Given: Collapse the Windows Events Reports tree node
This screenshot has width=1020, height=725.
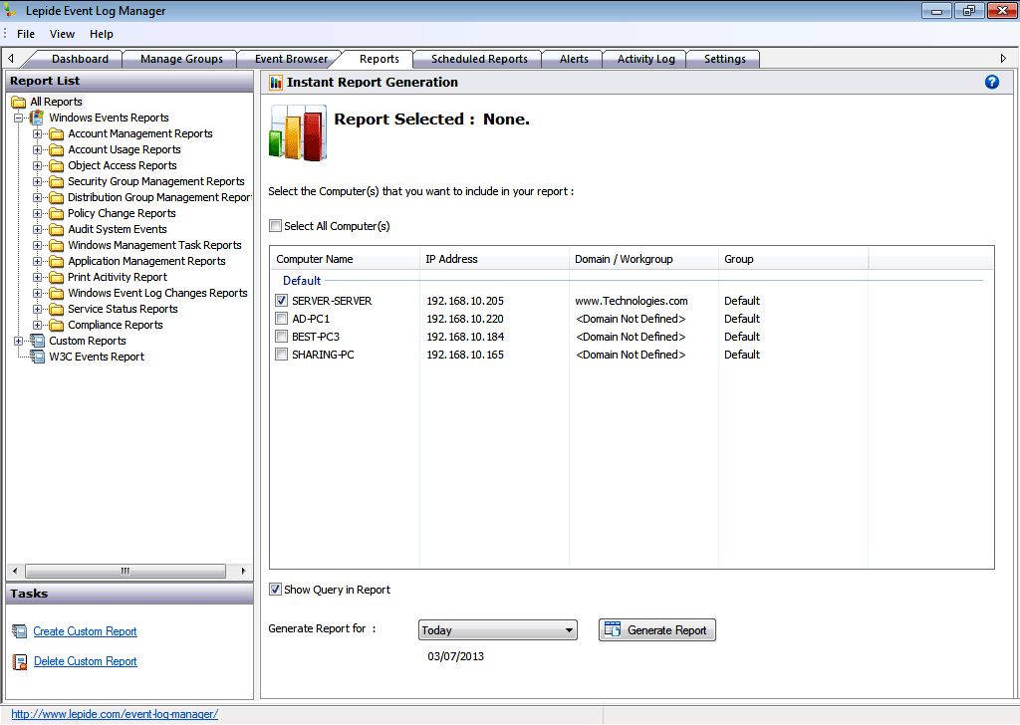Looking at the screenshot, I should 19,118.
